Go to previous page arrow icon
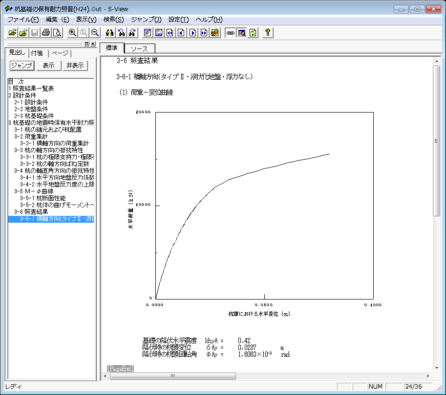 (x=181, y=33)
